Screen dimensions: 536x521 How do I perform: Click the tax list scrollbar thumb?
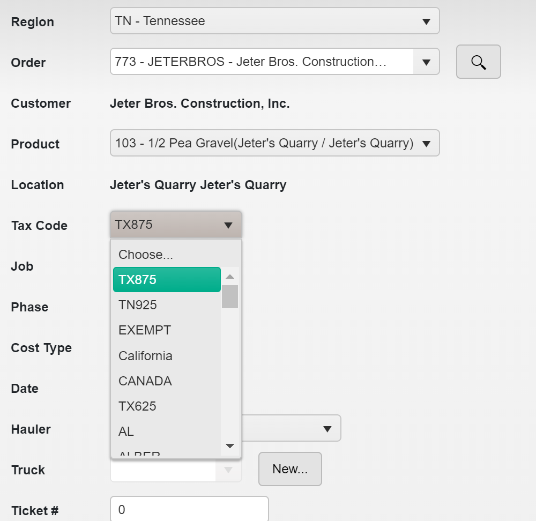(230, 296)
